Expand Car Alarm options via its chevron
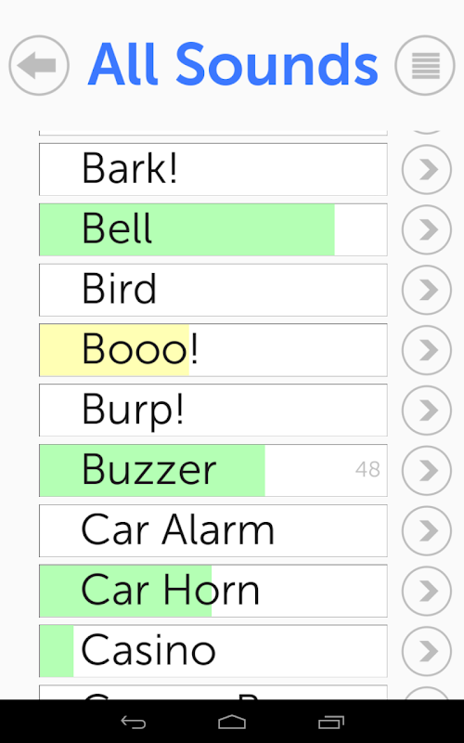This screenshot has width=464, height=743. point(427,530)
